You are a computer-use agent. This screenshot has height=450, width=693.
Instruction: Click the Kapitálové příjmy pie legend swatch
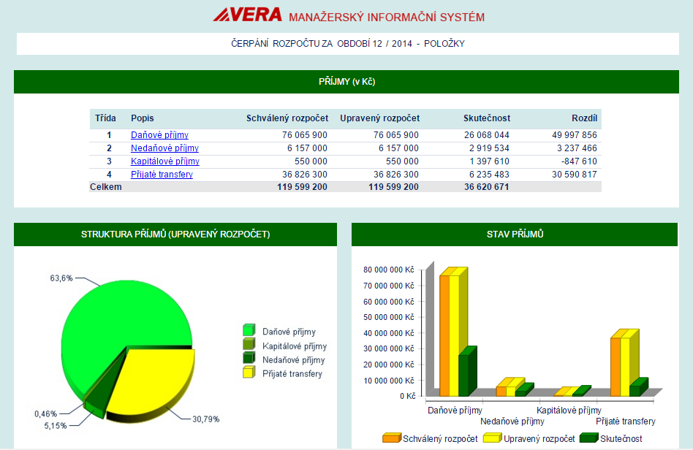pyautogui.click(x=249, y=346)
